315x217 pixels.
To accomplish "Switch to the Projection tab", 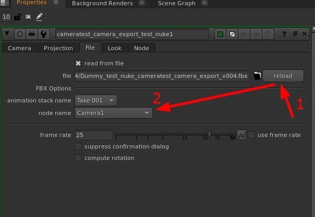I will pyautogui.click(x=58, y=48).
